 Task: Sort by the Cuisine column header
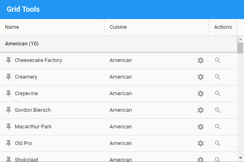[118, 27]
